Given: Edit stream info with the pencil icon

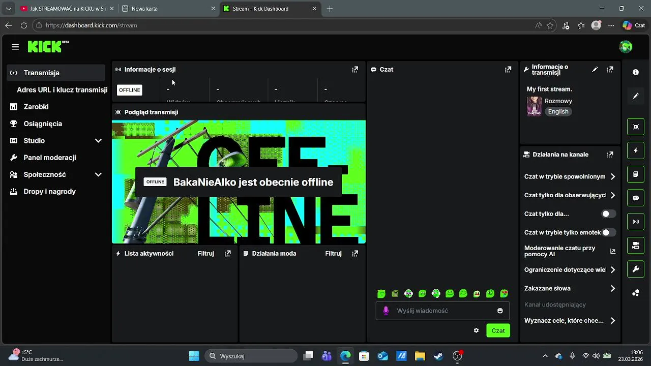Looking at the screenshot, I should [x=595, y=70].
